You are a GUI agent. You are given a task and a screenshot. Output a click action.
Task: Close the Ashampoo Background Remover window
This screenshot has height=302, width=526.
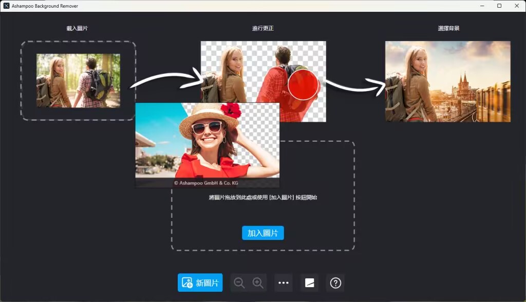(516, 6)
